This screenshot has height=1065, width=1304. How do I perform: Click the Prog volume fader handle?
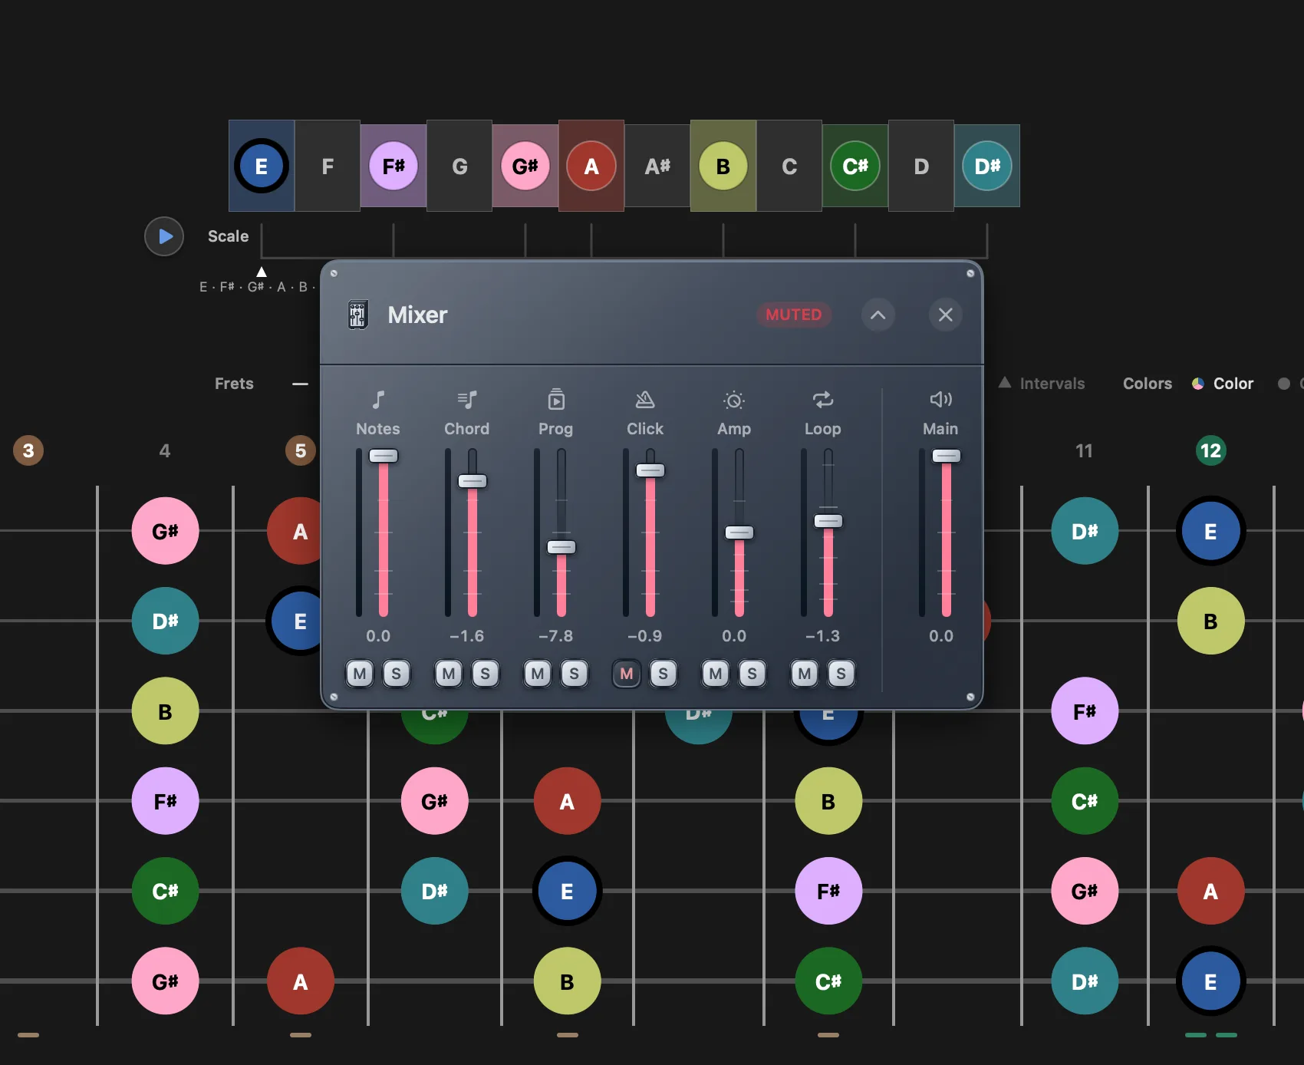(x=561, y=547)
